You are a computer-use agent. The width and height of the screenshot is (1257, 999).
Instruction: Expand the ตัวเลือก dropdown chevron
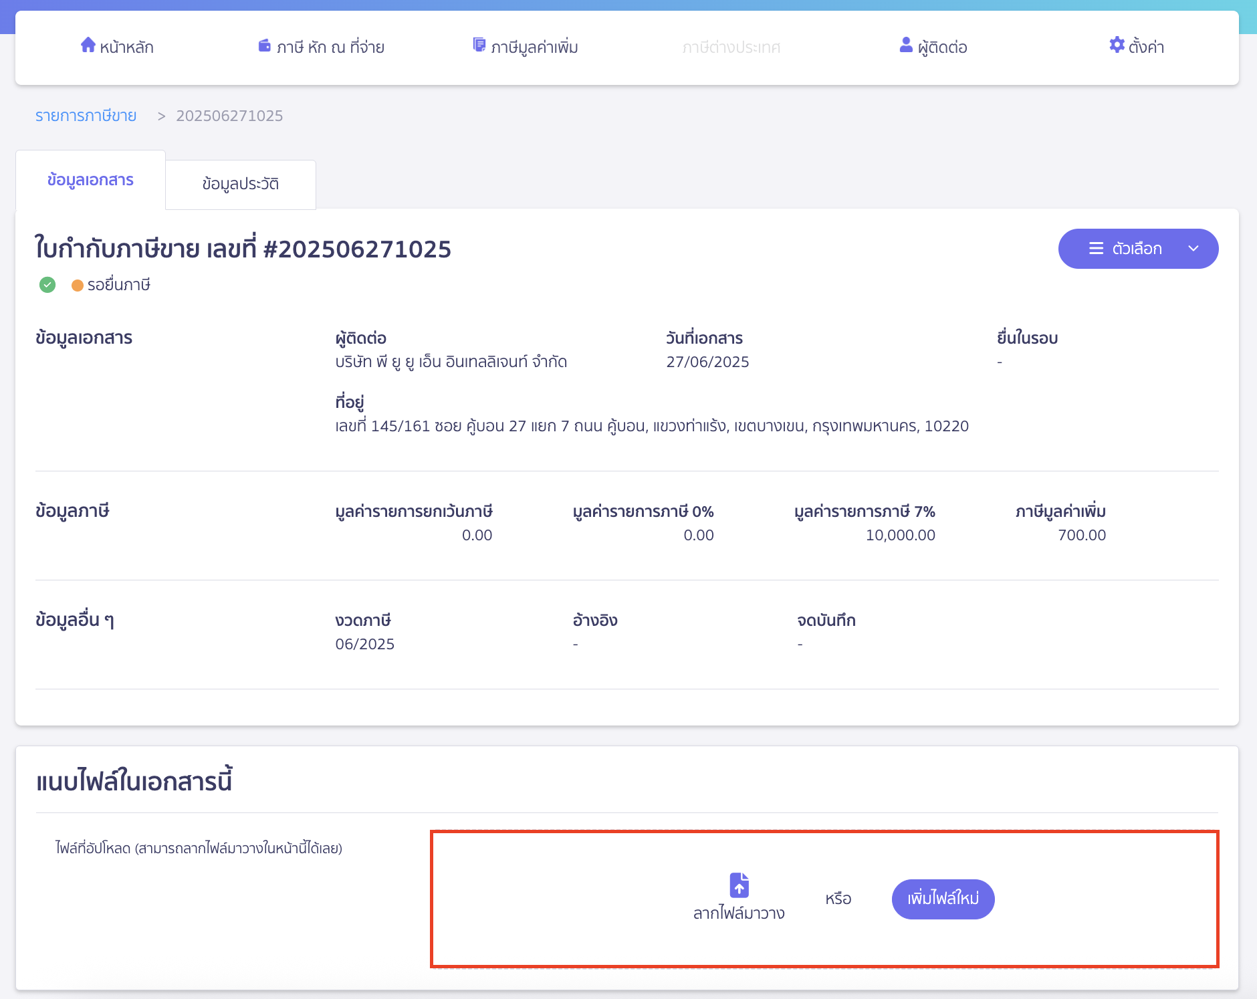pyautogui.click(x=1193, y=249)
